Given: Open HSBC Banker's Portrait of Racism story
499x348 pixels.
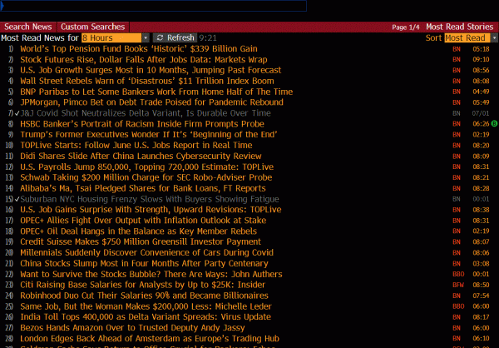Looking at the screenshot, I should 142,124.
